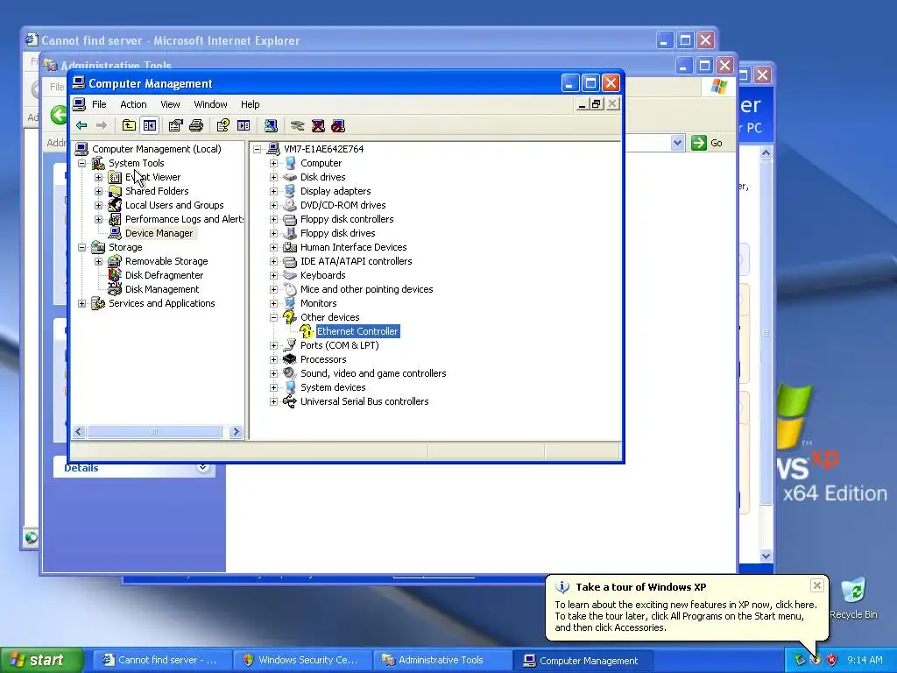Expand the Details panel chevron in Administrative Tools

(x=202, y=468)
